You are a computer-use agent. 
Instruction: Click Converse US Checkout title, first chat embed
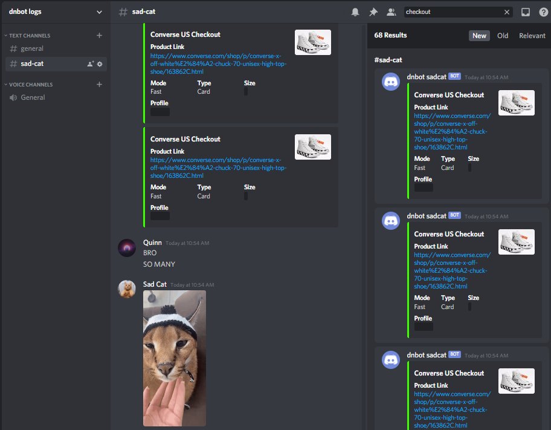point(185,34)
